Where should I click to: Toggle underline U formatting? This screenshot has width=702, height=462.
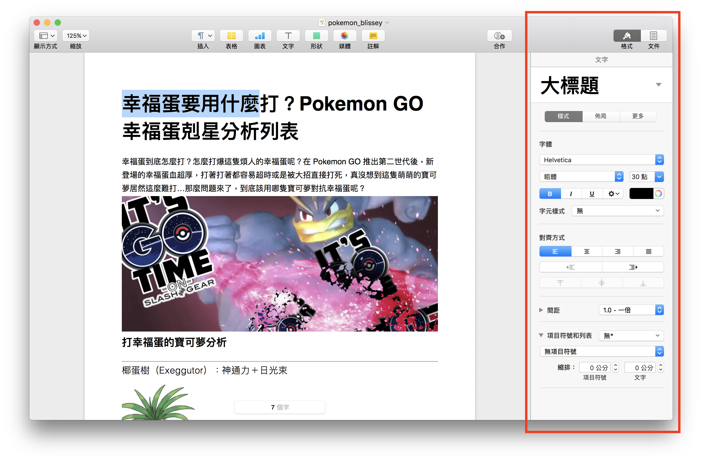592,194
